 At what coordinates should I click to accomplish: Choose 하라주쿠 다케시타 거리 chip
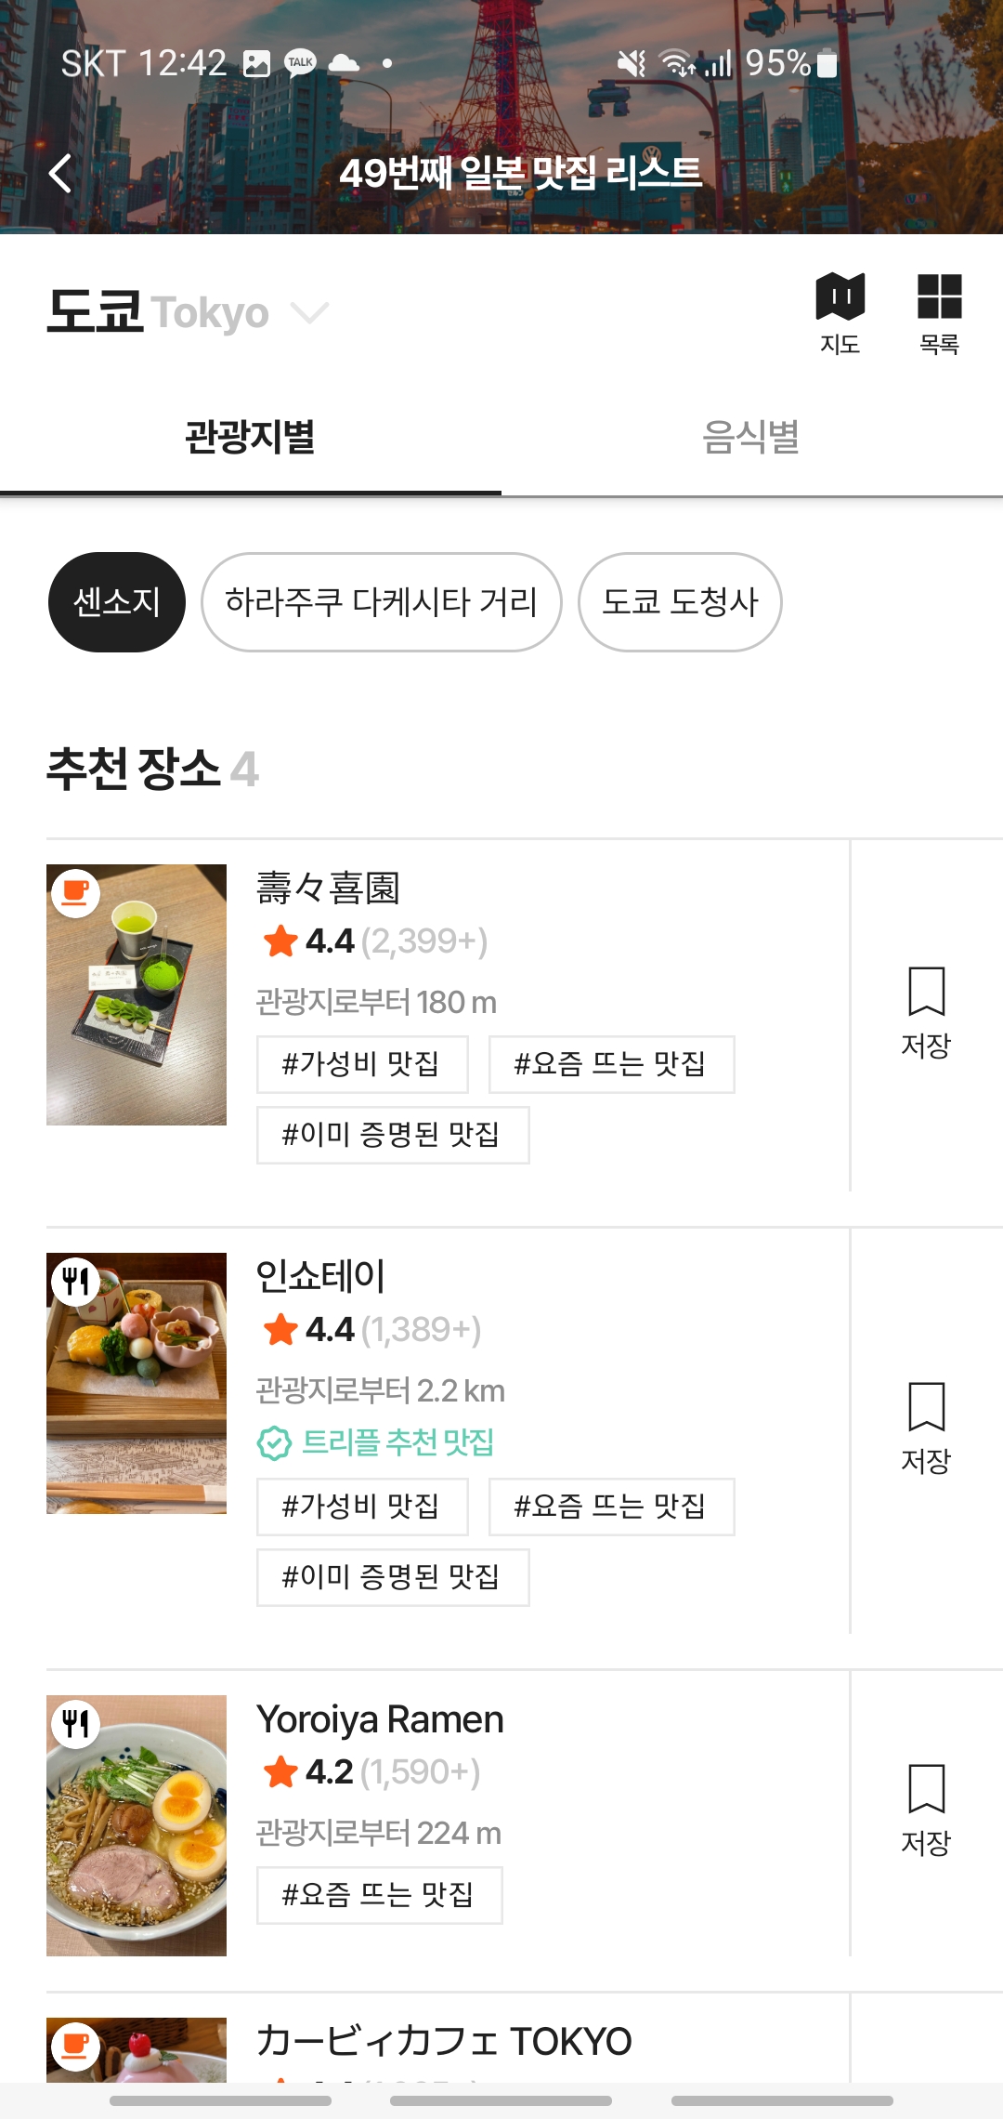tap(382, 602)
